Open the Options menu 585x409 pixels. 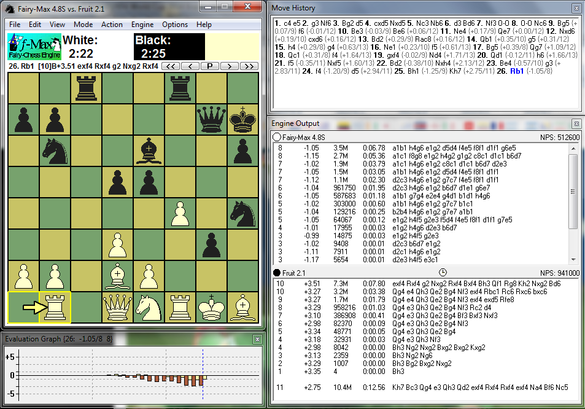point(174,25)
